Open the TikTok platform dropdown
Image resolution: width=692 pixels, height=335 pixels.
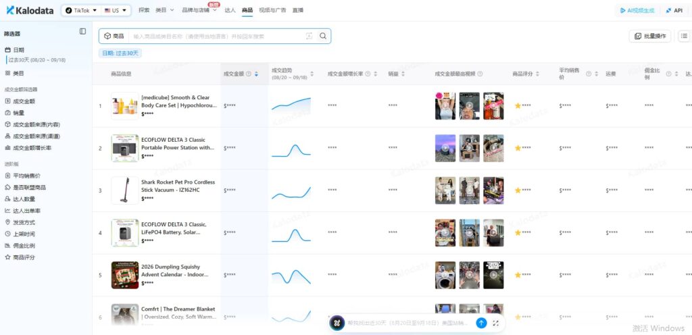click(x=81, y=10)
